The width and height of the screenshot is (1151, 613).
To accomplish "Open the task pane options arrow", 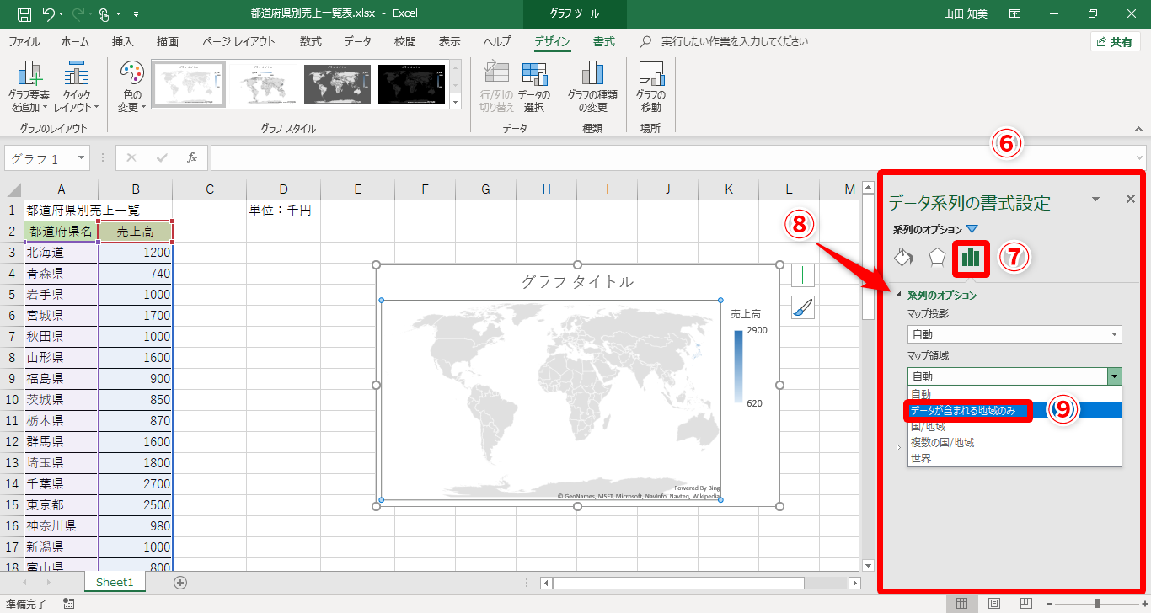I will click(1095, 200).
